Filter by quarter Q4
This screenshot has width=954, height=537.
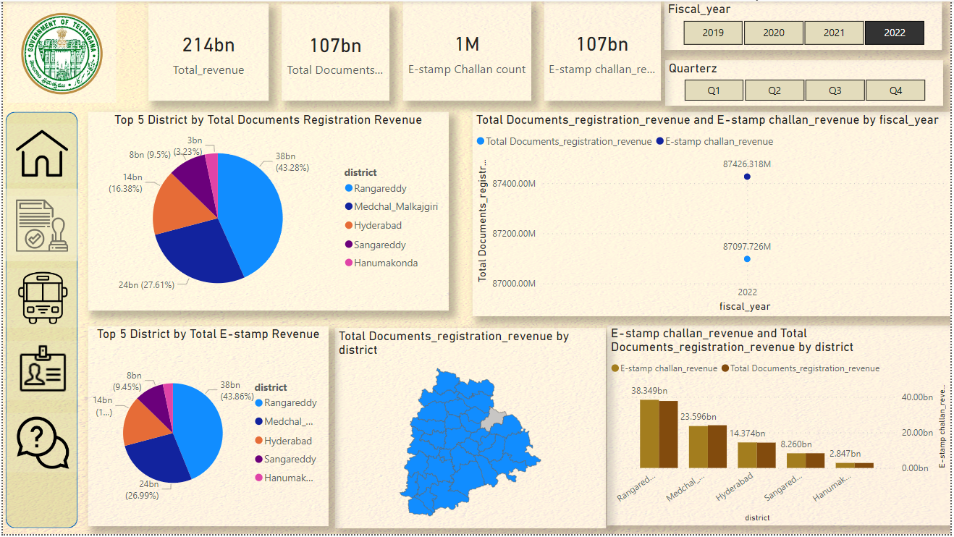click(x=895, y=90)
